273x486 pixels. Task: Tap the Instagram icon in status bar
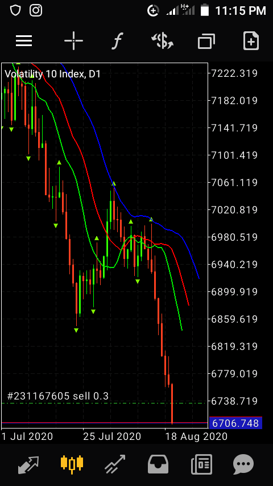click(36, 11)
